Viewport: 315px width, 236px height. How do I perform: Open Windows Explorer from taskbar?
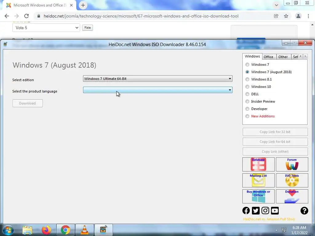[x=27, y=230]
